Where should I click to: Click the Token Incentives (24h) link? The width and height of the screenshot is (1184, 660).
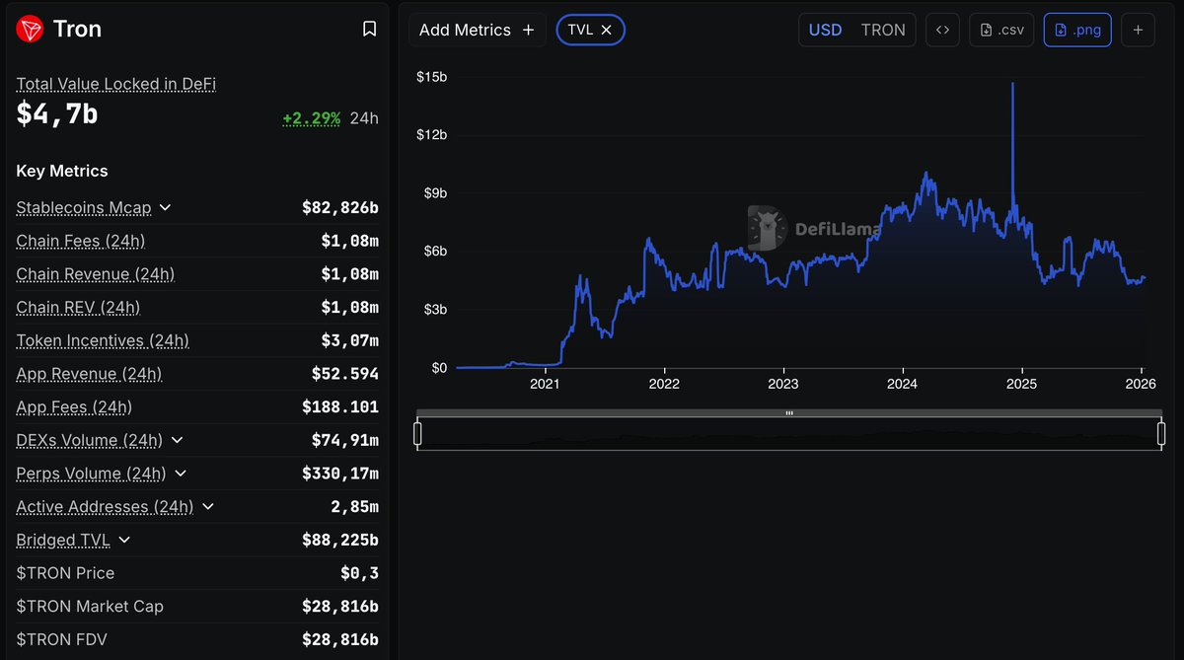coord(102,340)
